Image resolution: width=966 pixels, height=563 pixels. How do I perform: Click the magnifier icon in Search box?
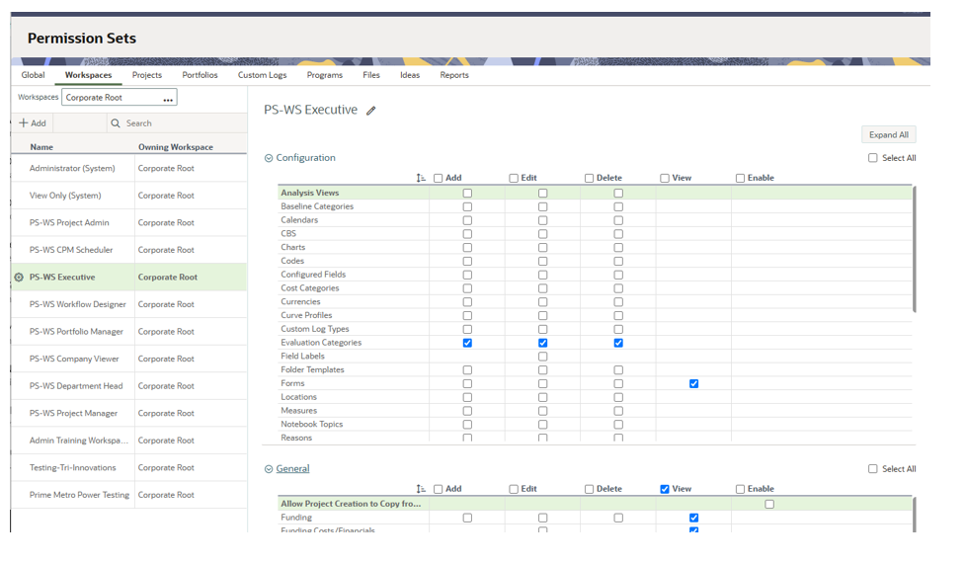[116, 123]
